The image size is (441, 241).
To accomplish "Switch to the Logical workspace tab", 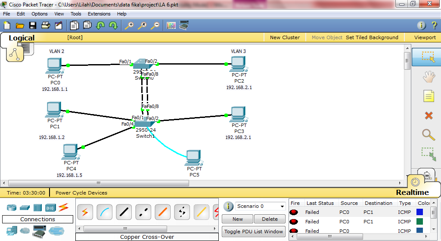I will [x=22, y=37].
